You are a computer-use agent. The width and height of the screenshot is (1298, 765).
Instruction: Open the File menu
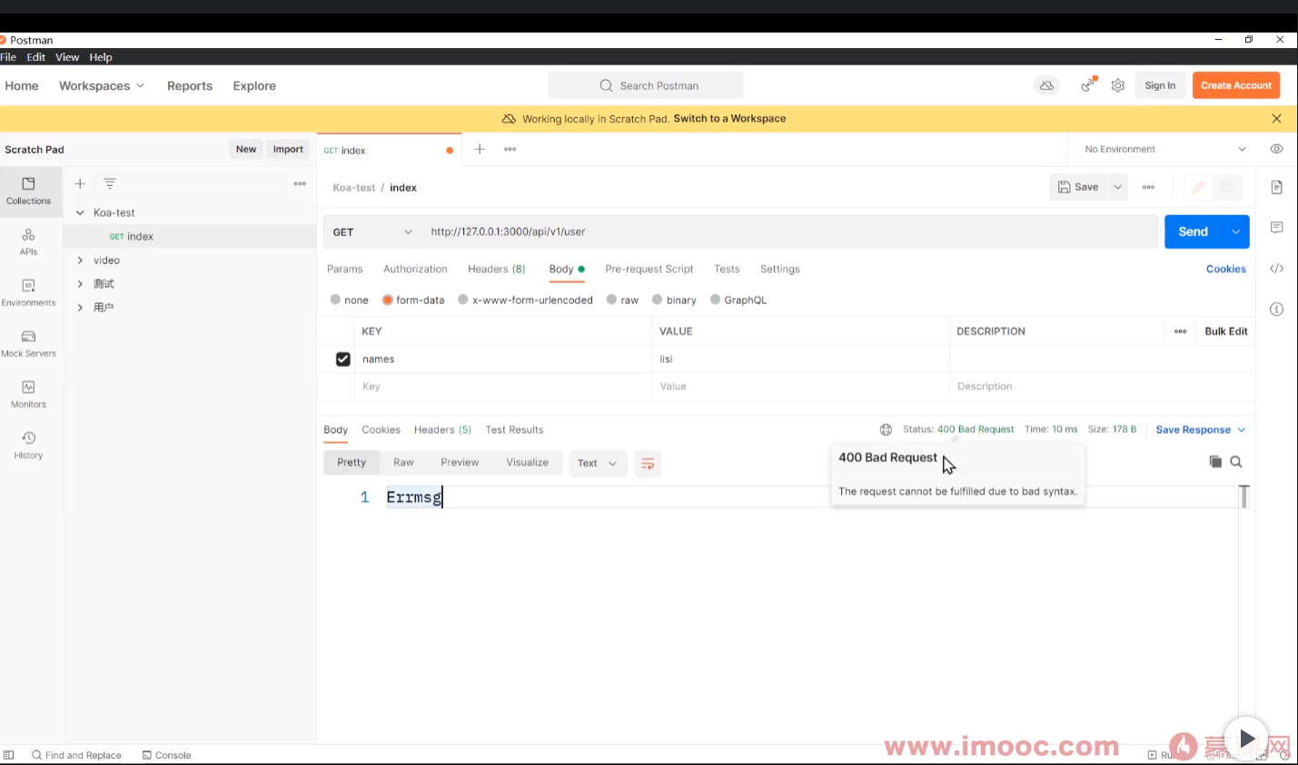click(8, 57)
